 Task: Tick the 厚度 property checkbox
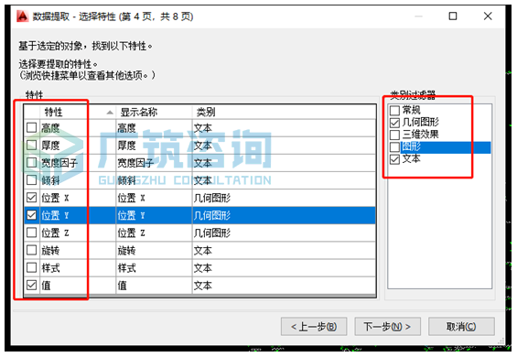pos(32,146)
